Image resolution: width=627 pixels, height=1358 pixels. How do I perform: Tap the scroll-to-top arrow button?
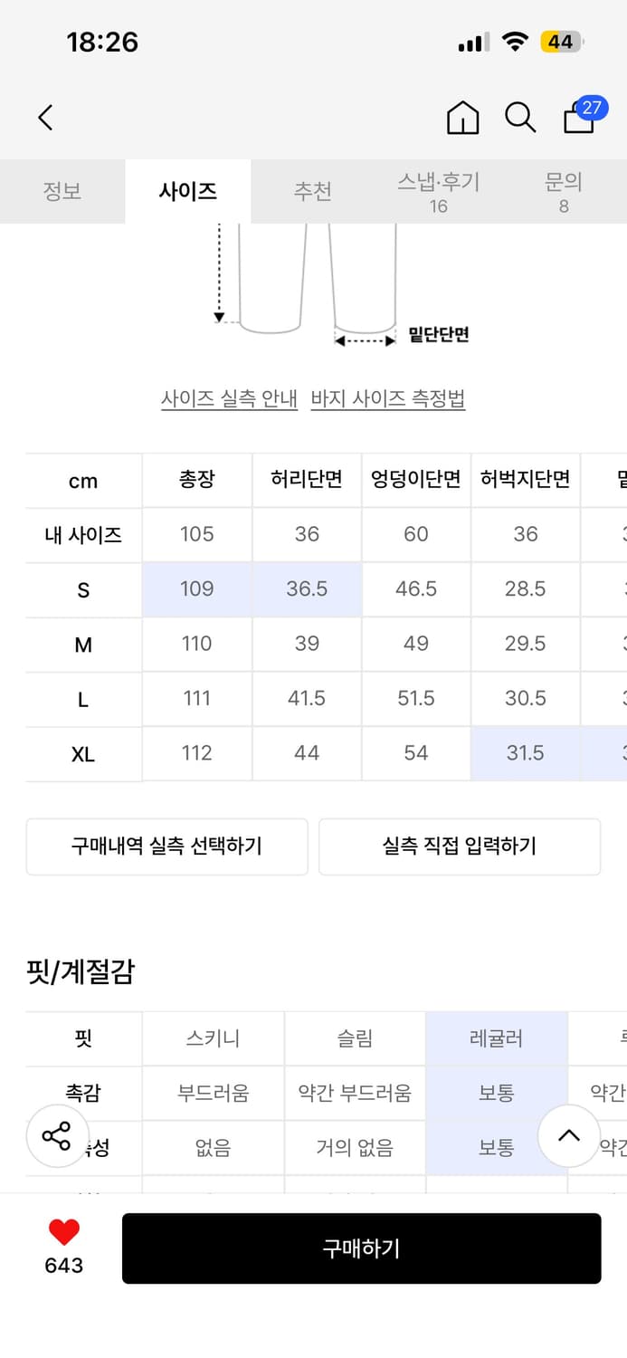[x=569, y=1136]
